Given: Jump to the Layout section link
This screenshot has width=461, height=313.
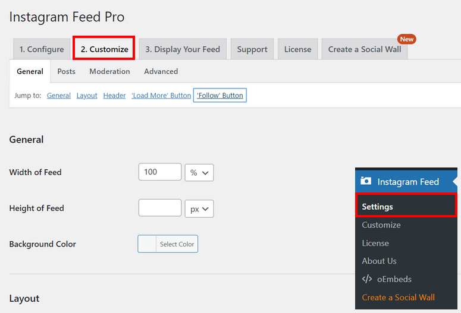Looking at the screenshot, I should [x=87, y=96].
